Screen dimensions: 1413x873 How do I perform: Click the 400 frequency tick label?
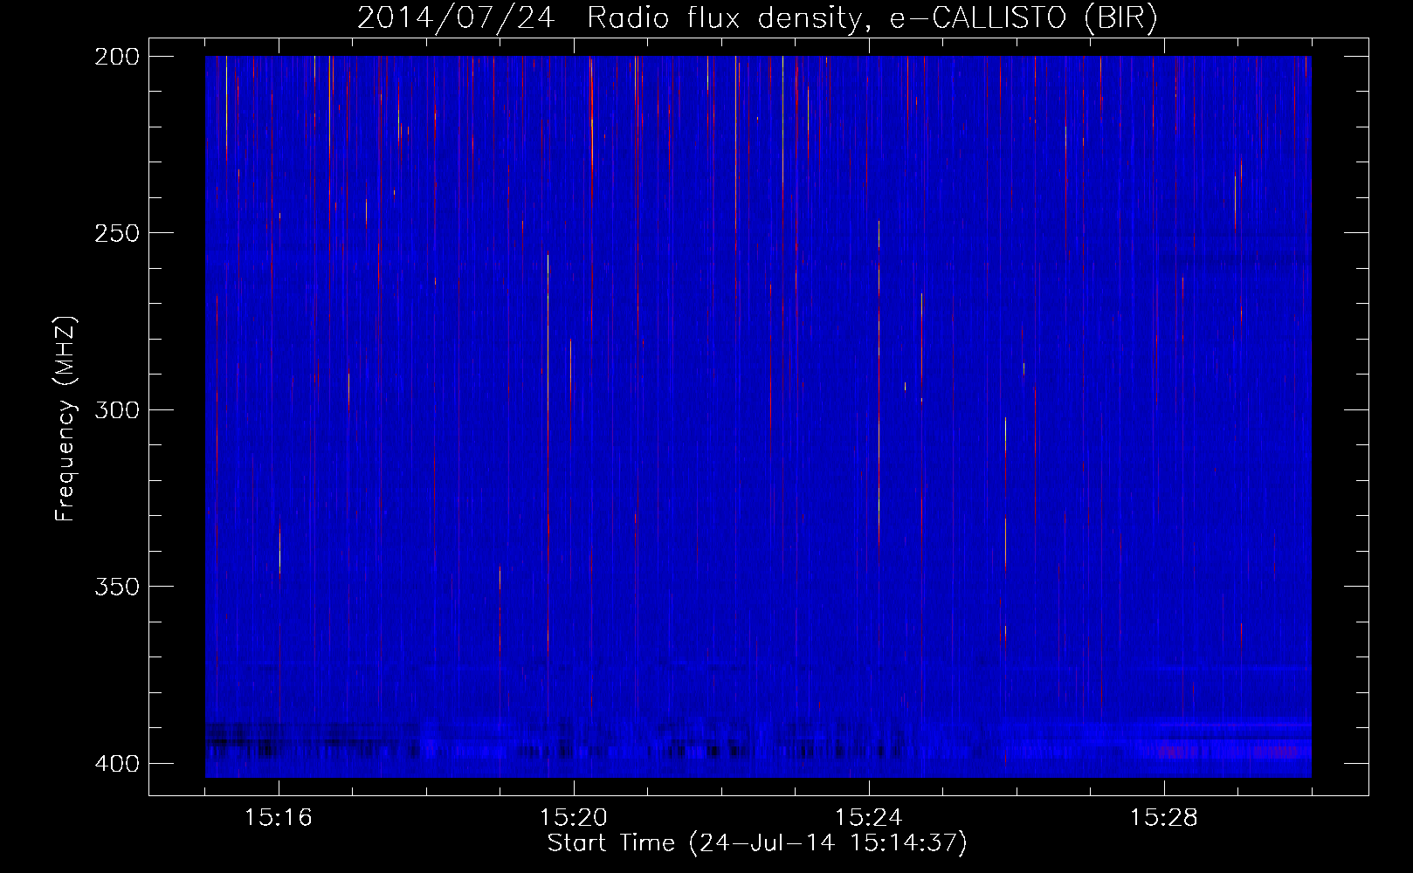116,763
